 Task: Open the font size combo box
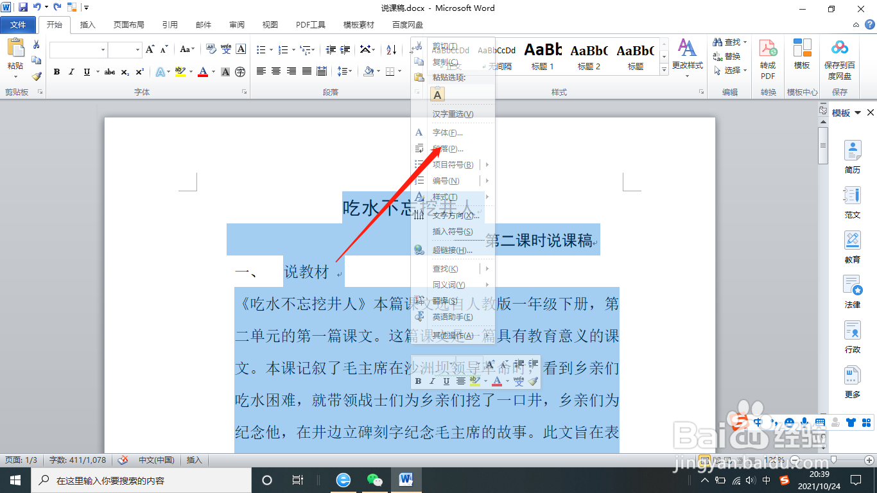(x=125, y=49)
